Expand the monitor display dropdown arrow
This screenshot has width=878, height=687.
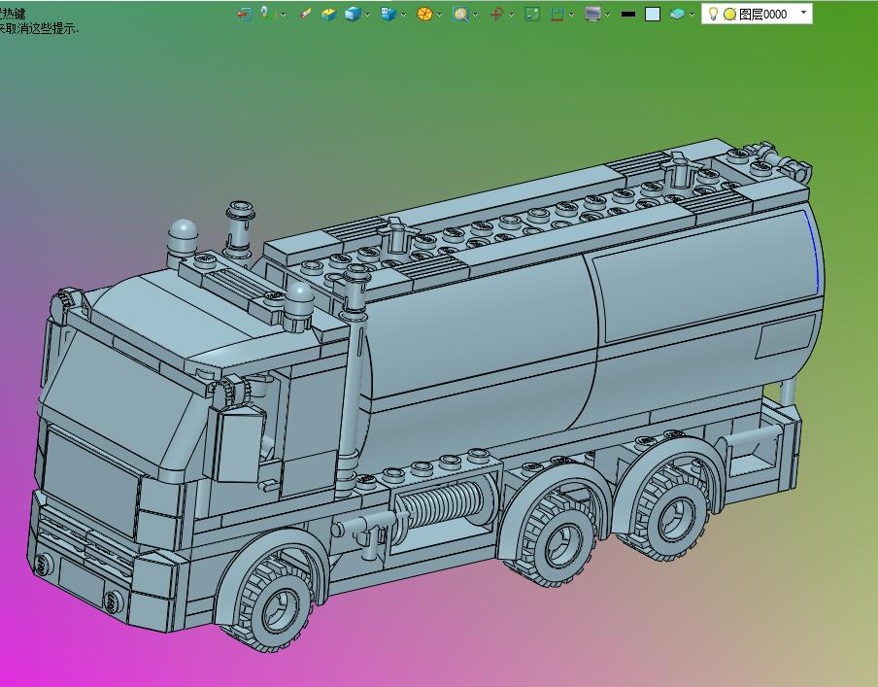pyautogui.click(x=608, y=15)
